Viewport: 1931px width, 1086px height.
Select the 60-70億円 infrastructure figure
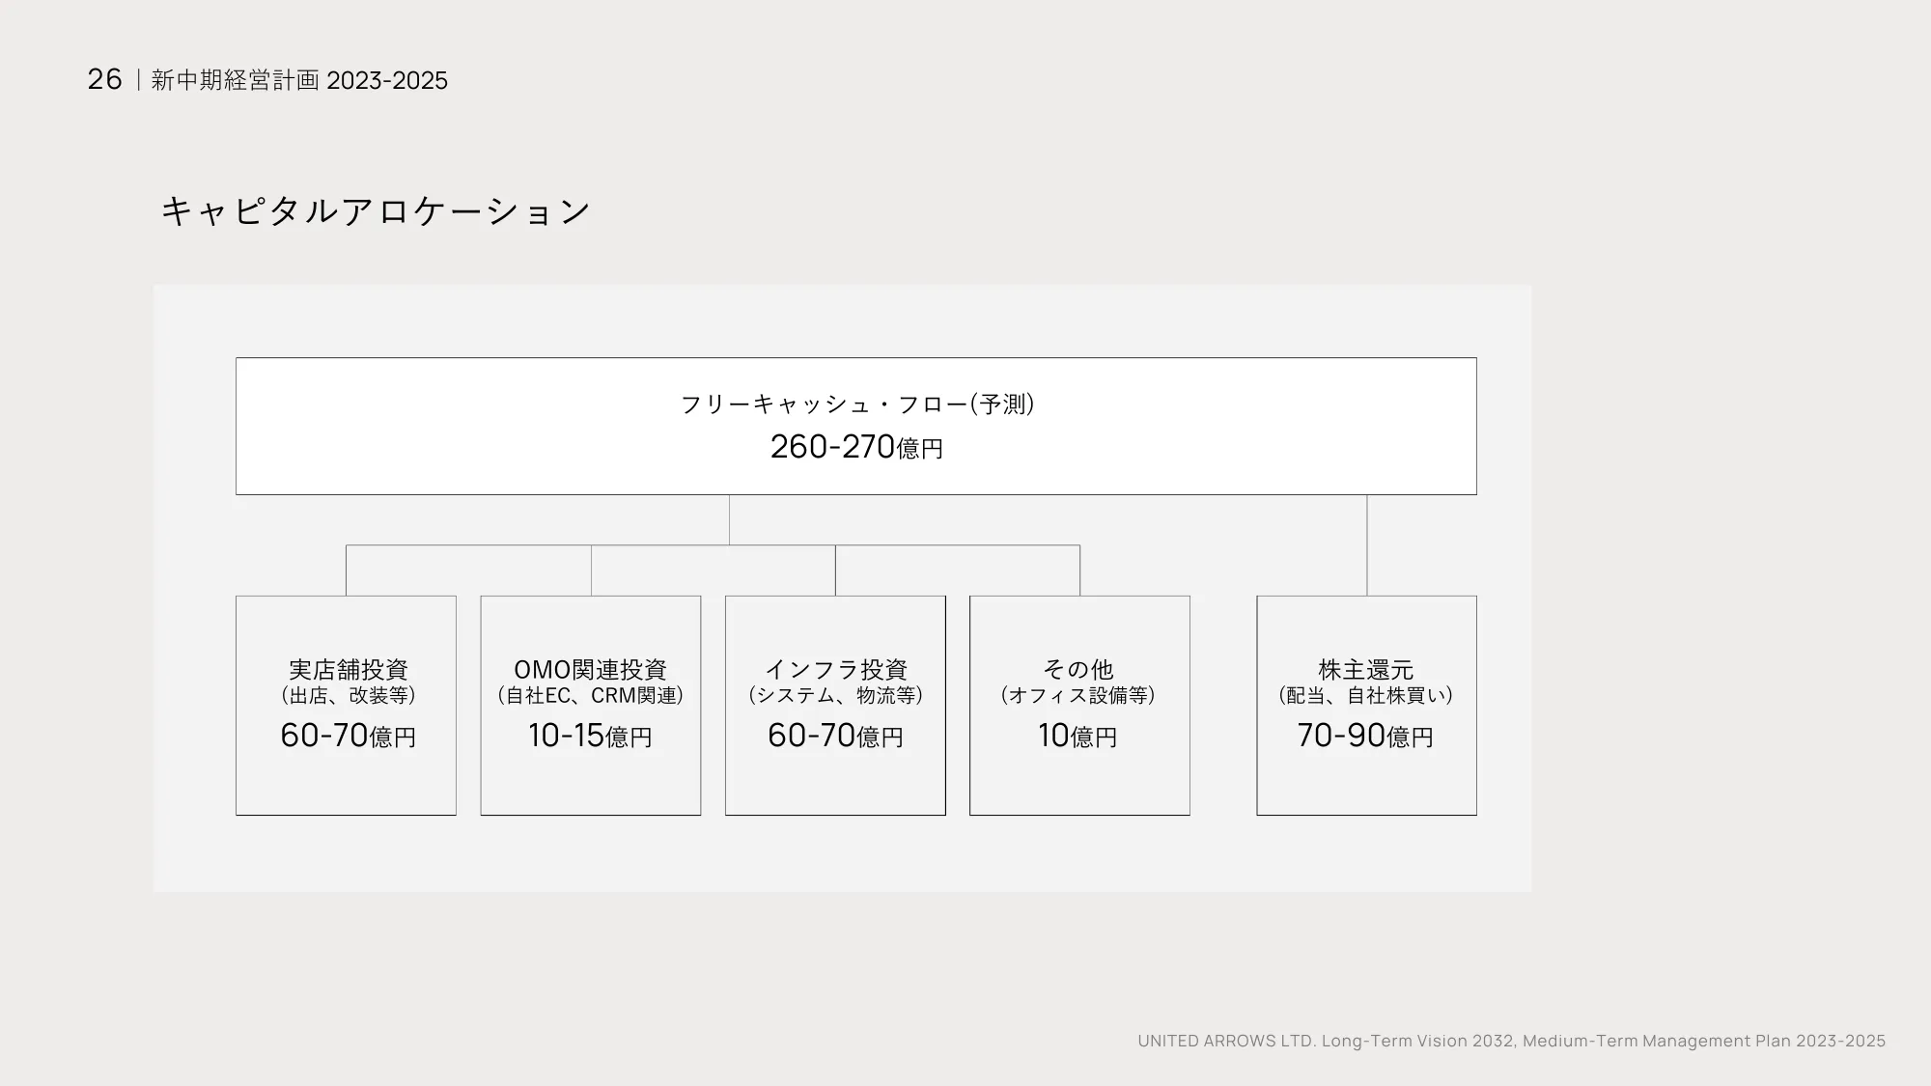click(x=835, y=737)
